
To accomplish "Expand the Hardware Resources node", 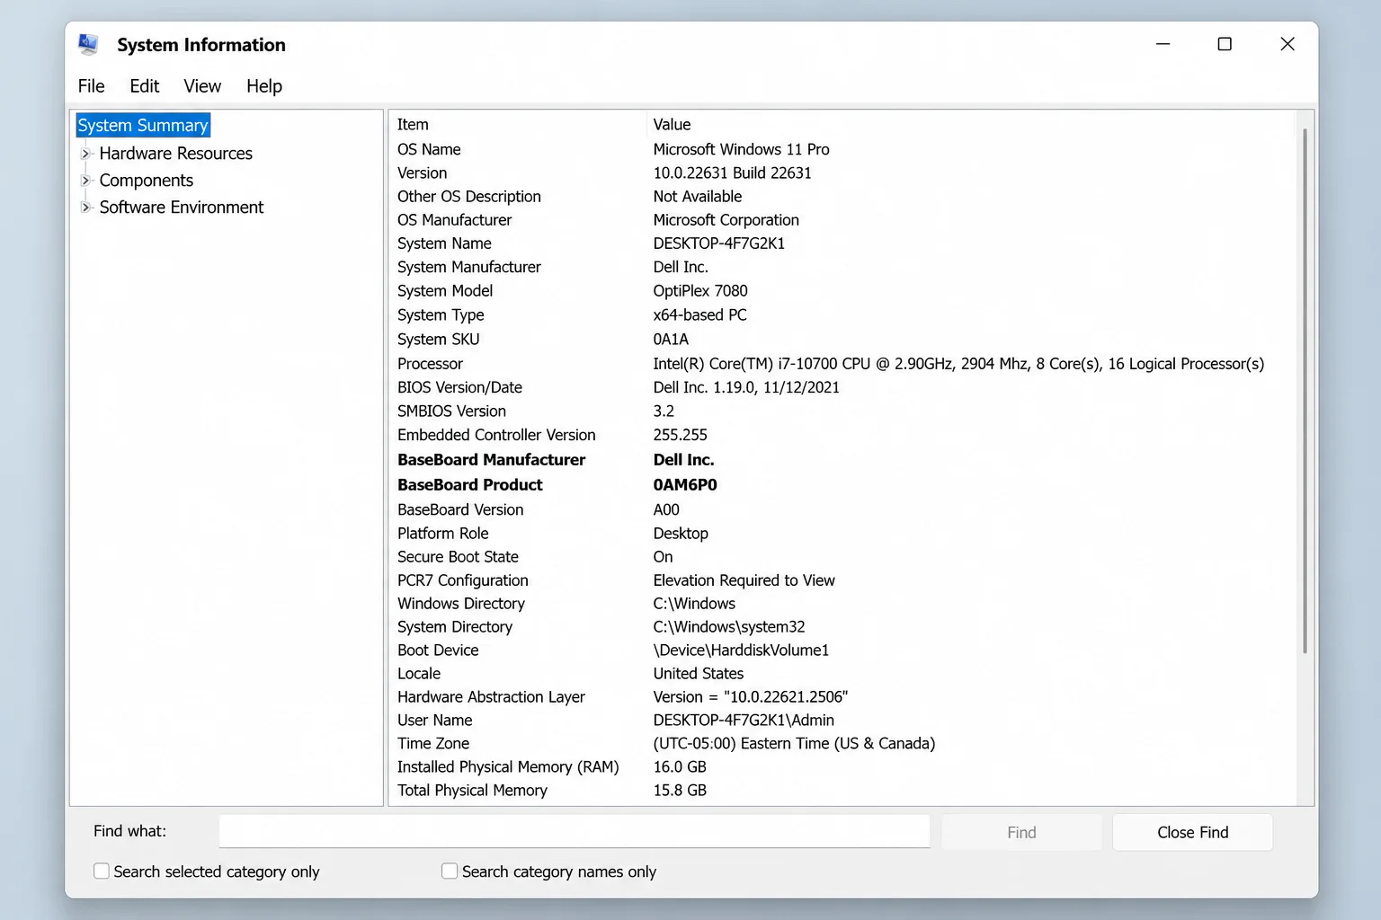I will coord(86,154).
